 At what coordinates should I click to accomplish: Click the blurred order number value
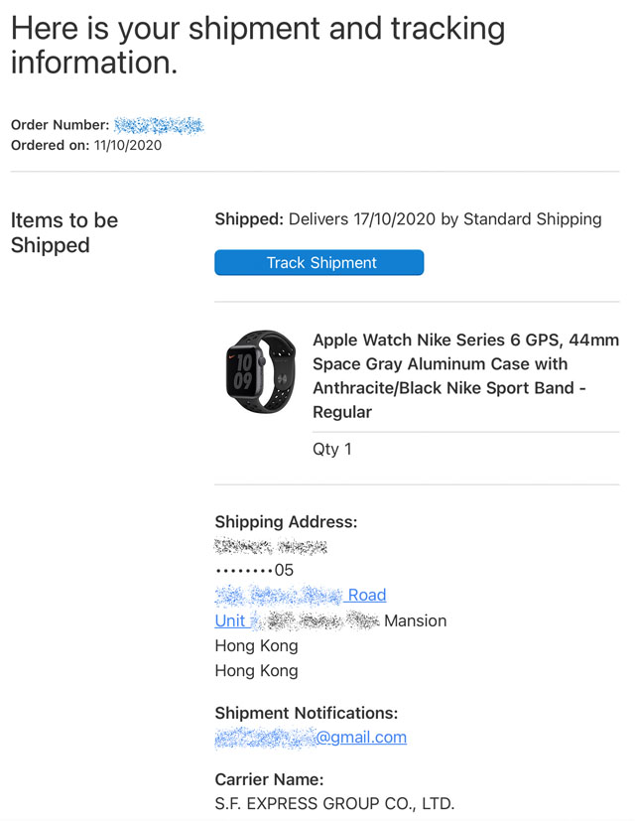pyautogui.click(x=159, y=126)
